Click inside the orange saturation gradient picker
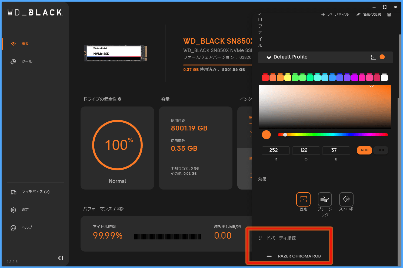 [325, 107]
